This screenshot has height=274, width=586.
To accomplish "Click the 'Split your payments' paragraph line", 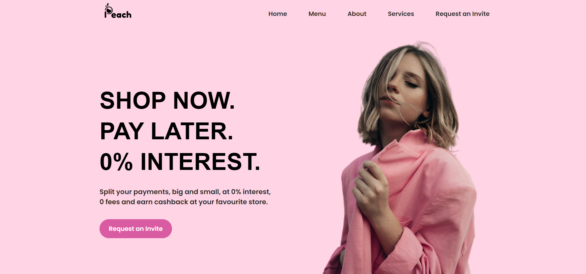I will click(x=185, y=192).
